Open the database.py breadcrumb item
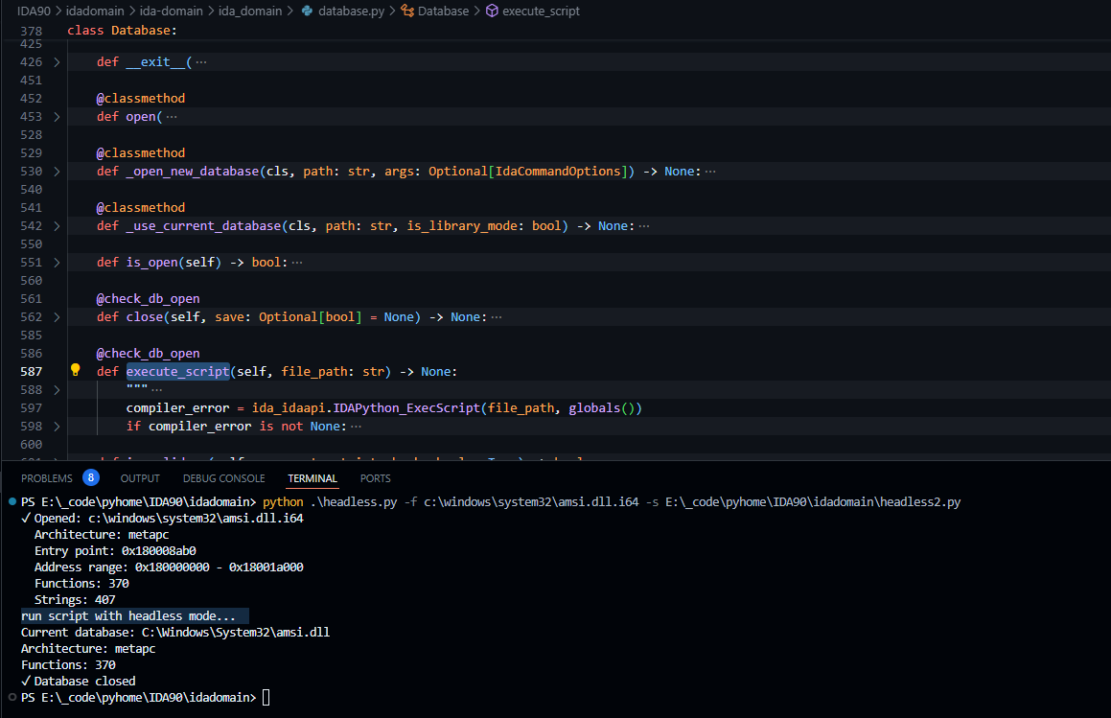Screen dimensions: 1111x718 [x=349, y=12]
